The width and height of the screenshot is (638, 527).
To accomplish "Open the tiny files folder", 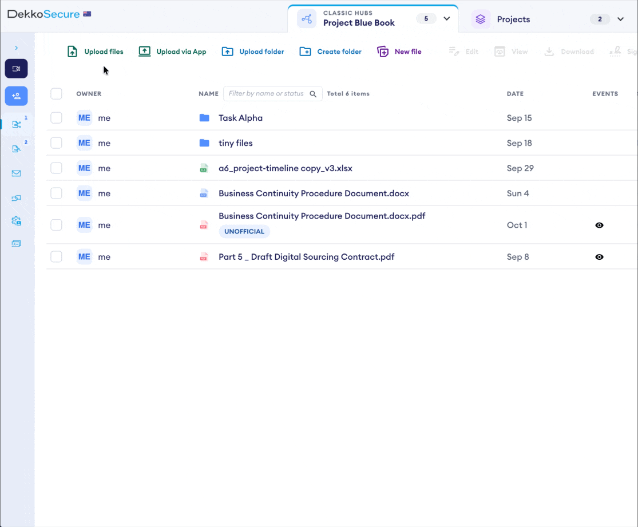I will tap(236, 143).
